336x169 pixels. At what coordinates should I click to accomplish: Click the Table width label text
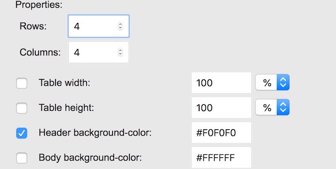pyautogui.click(x=65, y=83)
